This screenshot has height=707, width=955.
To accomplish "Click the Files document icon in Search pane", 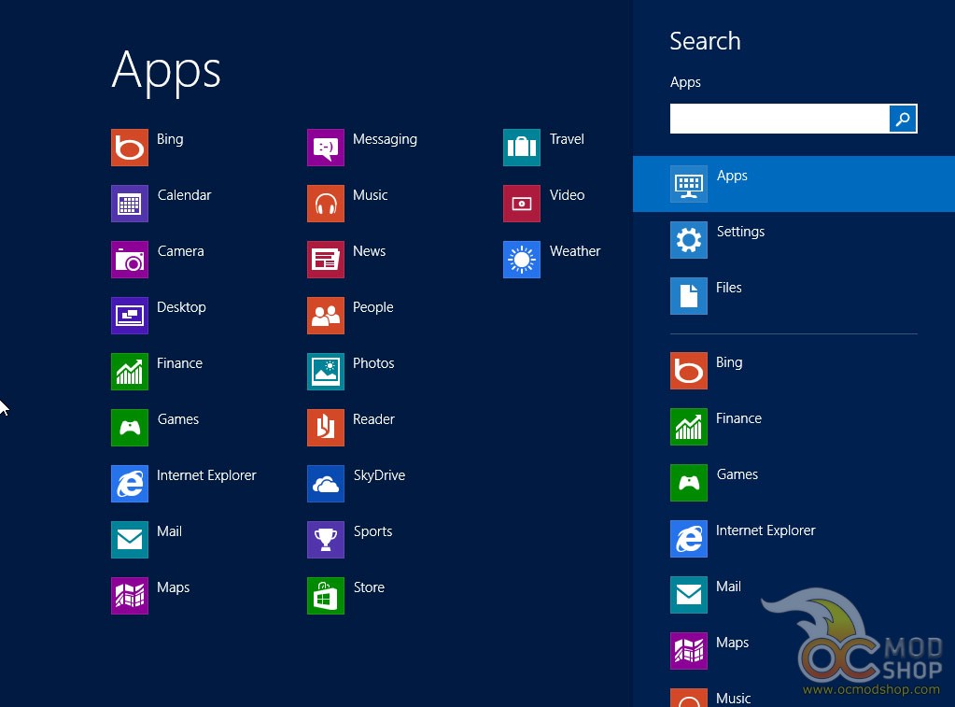I will point(688,296).
